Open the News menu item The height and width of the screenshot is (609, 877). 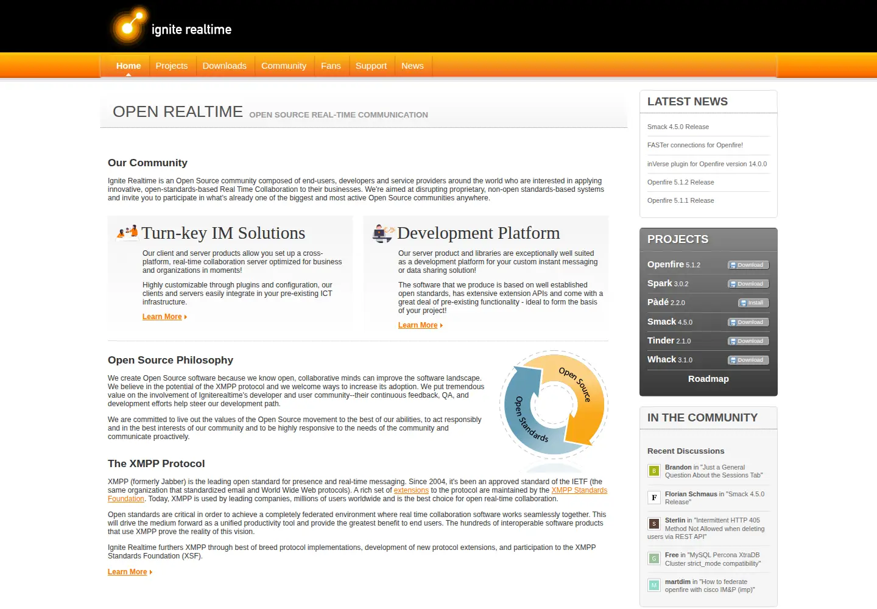pyautogui.click(x=412, y=66)
